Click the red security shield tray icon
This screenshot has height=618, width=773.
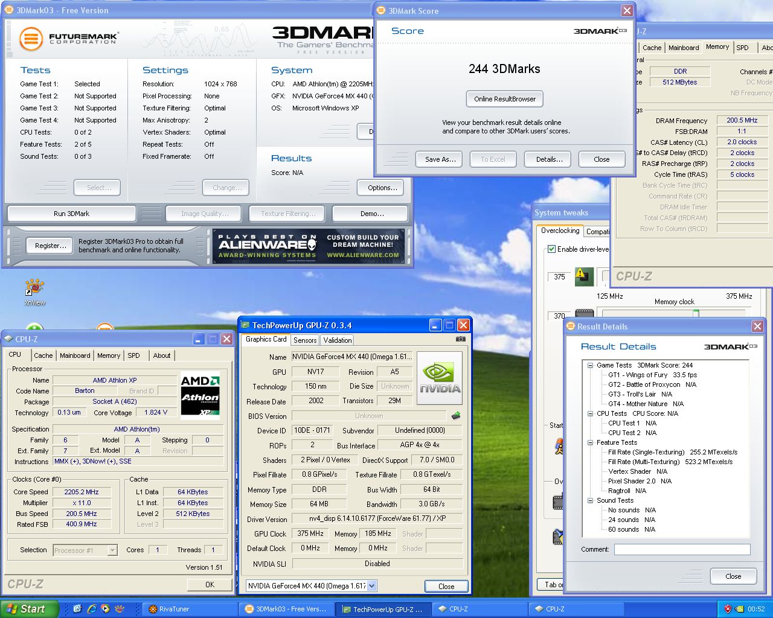pyautogui.click(x=728, y=609)
